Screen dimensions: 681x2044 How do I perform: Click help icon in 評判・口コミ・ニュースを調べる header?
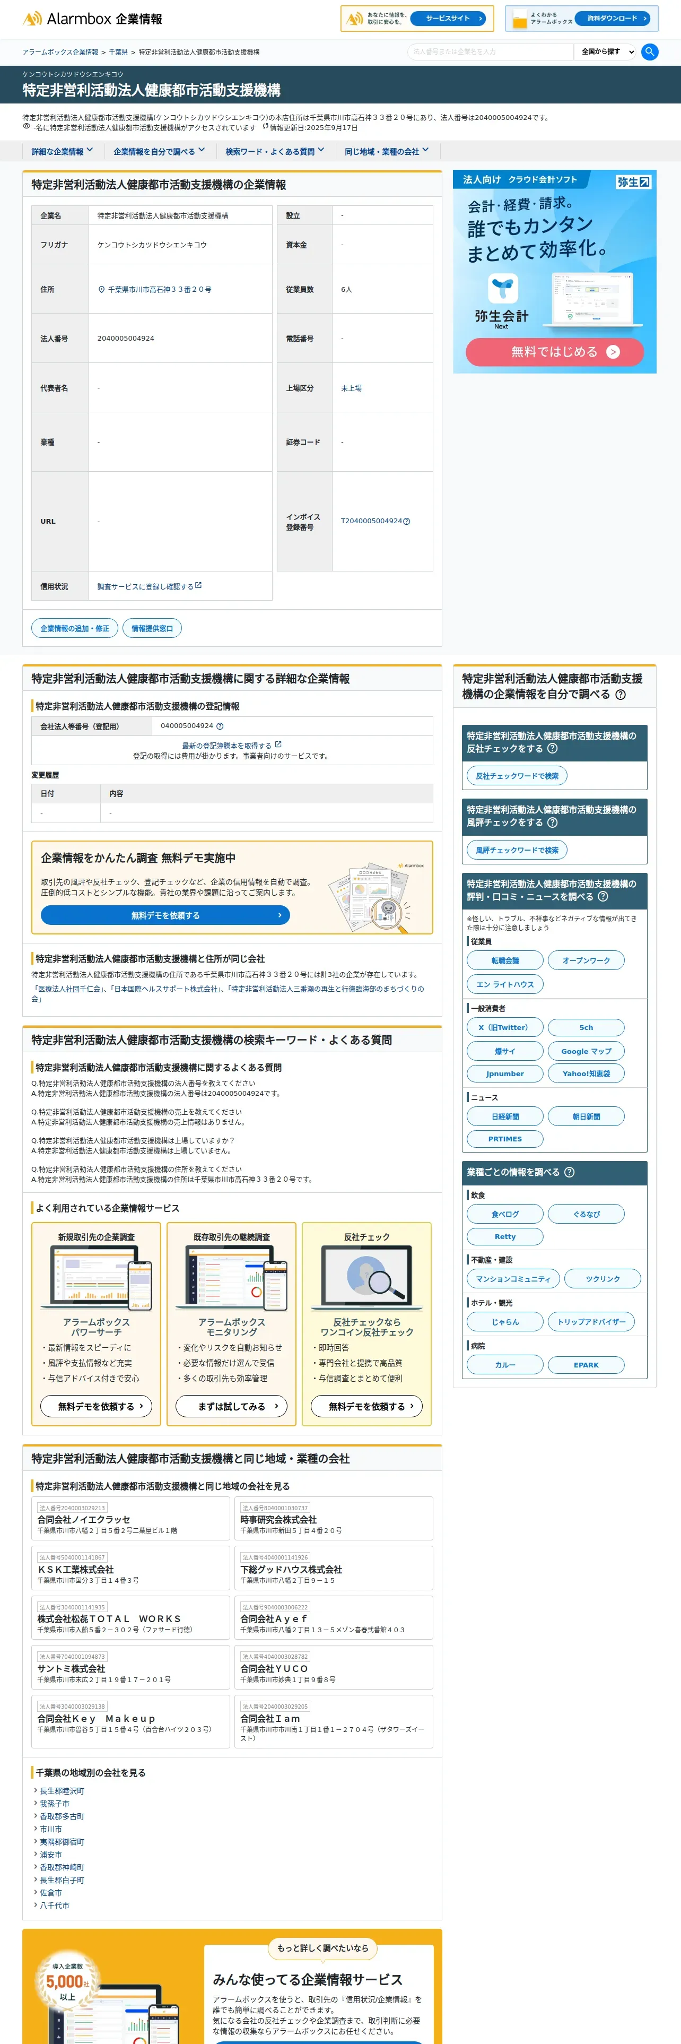(603, 897)
